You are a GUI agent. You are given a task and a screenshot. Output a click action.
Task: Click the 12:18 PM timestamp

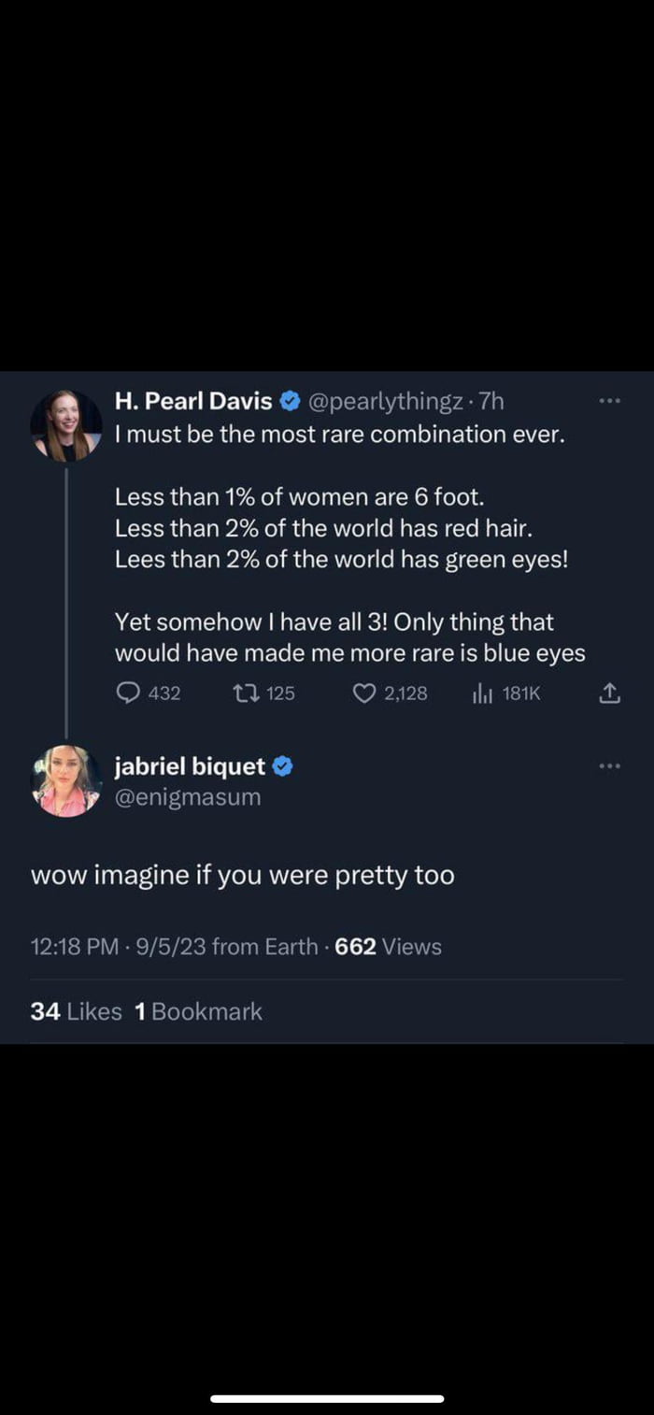(66, 947)
